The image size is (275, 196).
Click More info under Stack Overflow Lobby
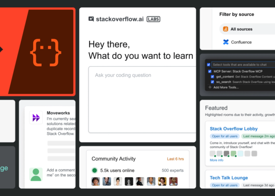(216, 160)
